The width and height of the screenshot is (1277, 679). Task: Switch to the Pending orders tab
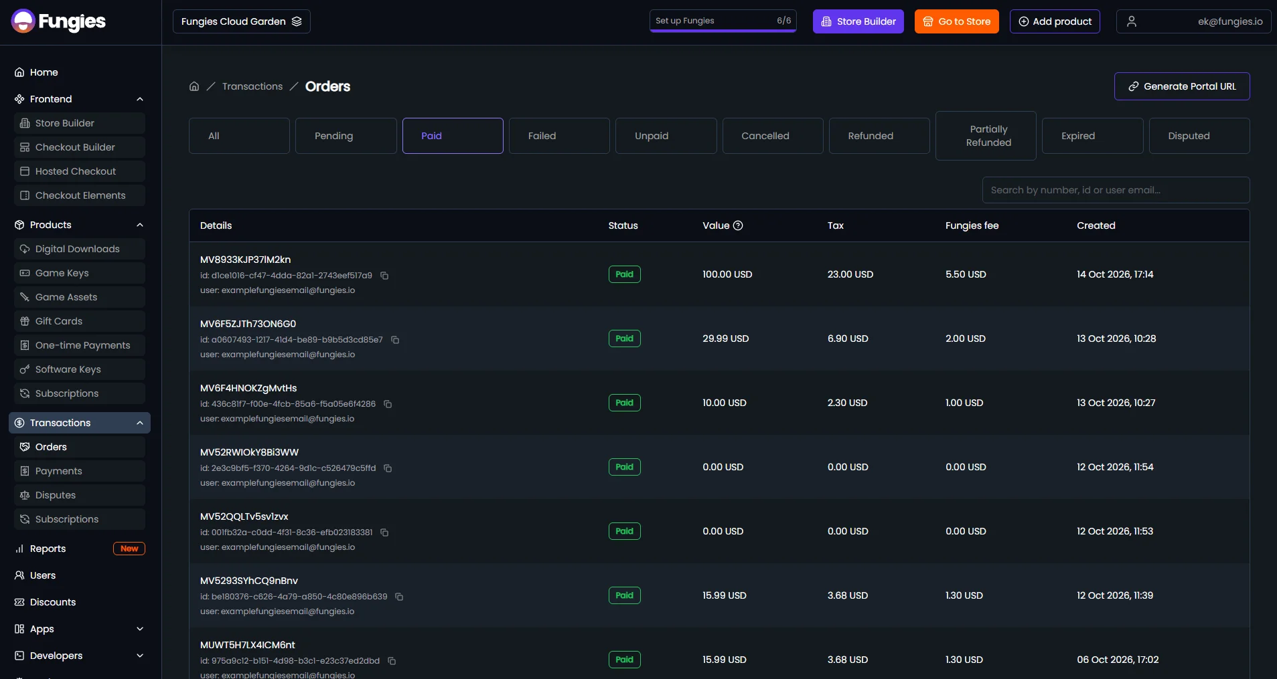coord(346,136)
